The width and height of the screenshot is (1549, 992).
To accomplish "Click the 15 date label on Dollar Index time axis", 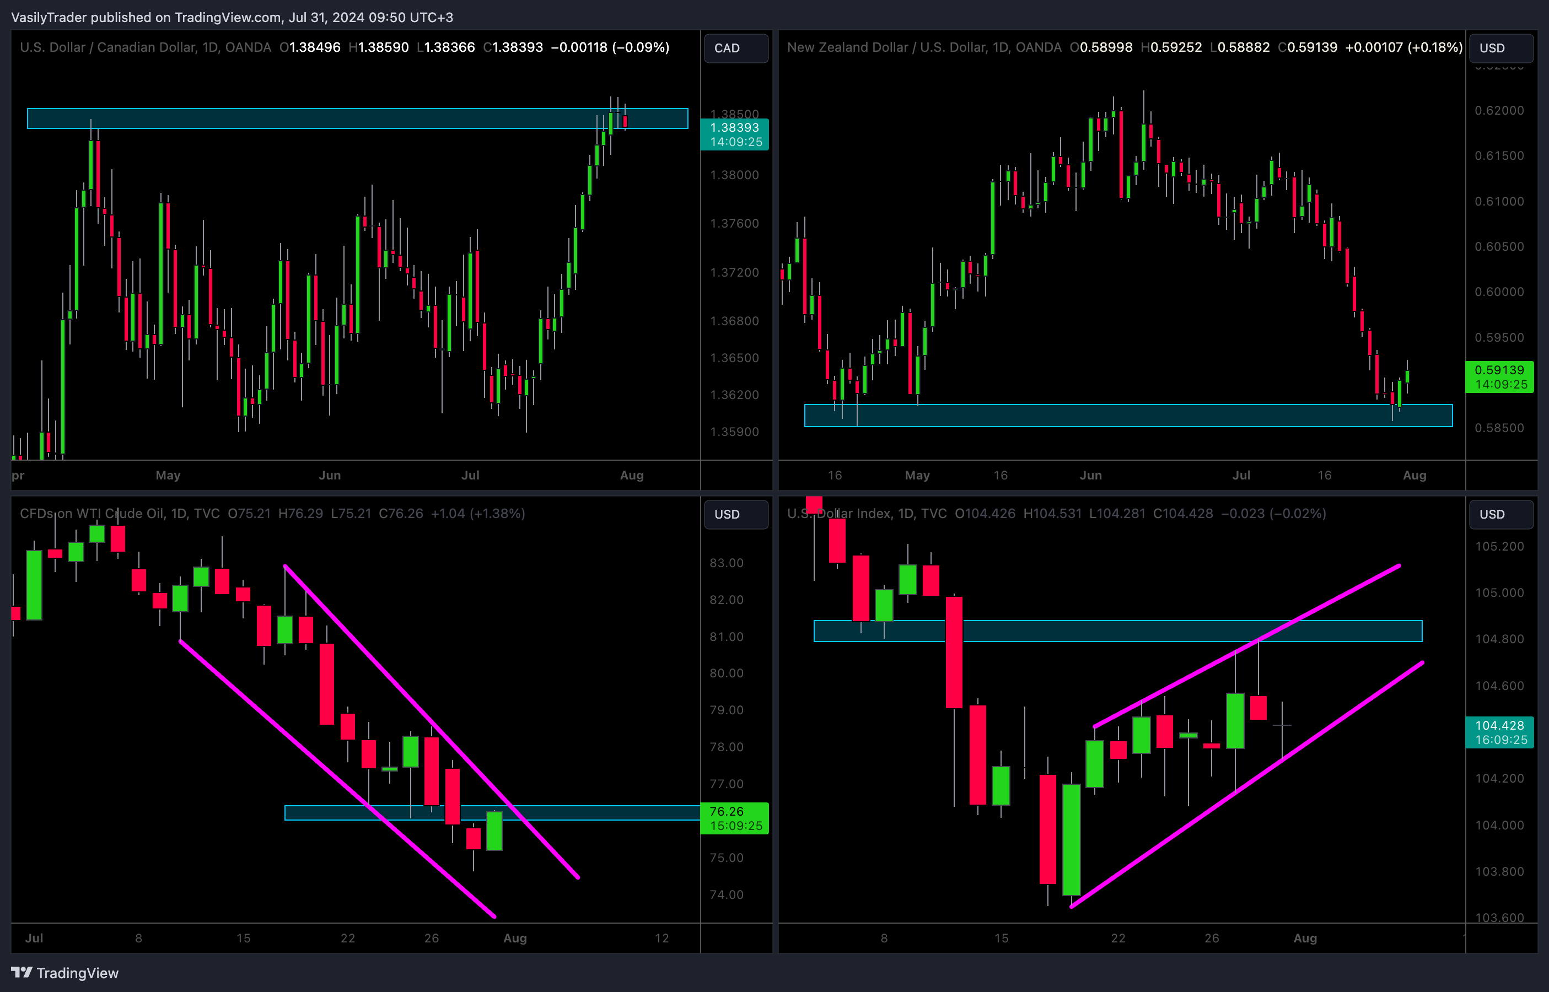I will click(1001, 939).
